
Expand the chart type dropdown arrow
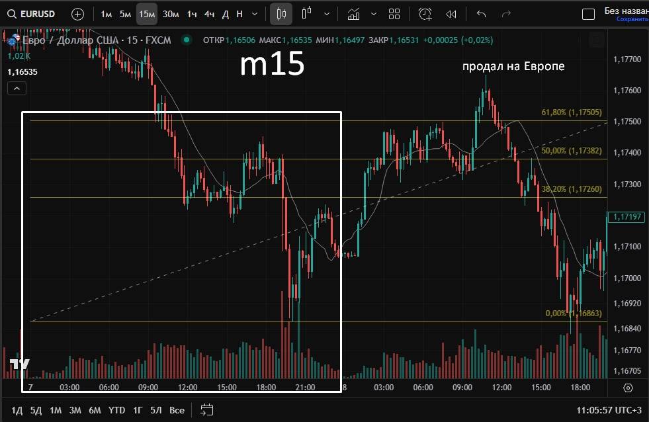coord(327,14)
